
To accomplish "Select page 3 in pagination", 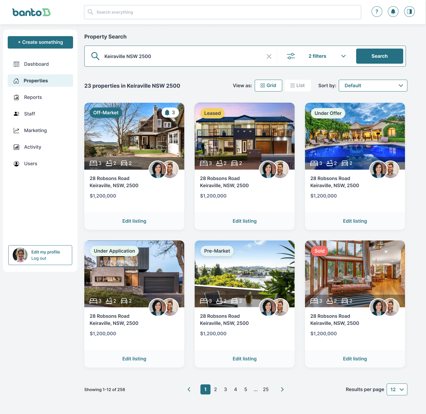I will tap(225, 389).
